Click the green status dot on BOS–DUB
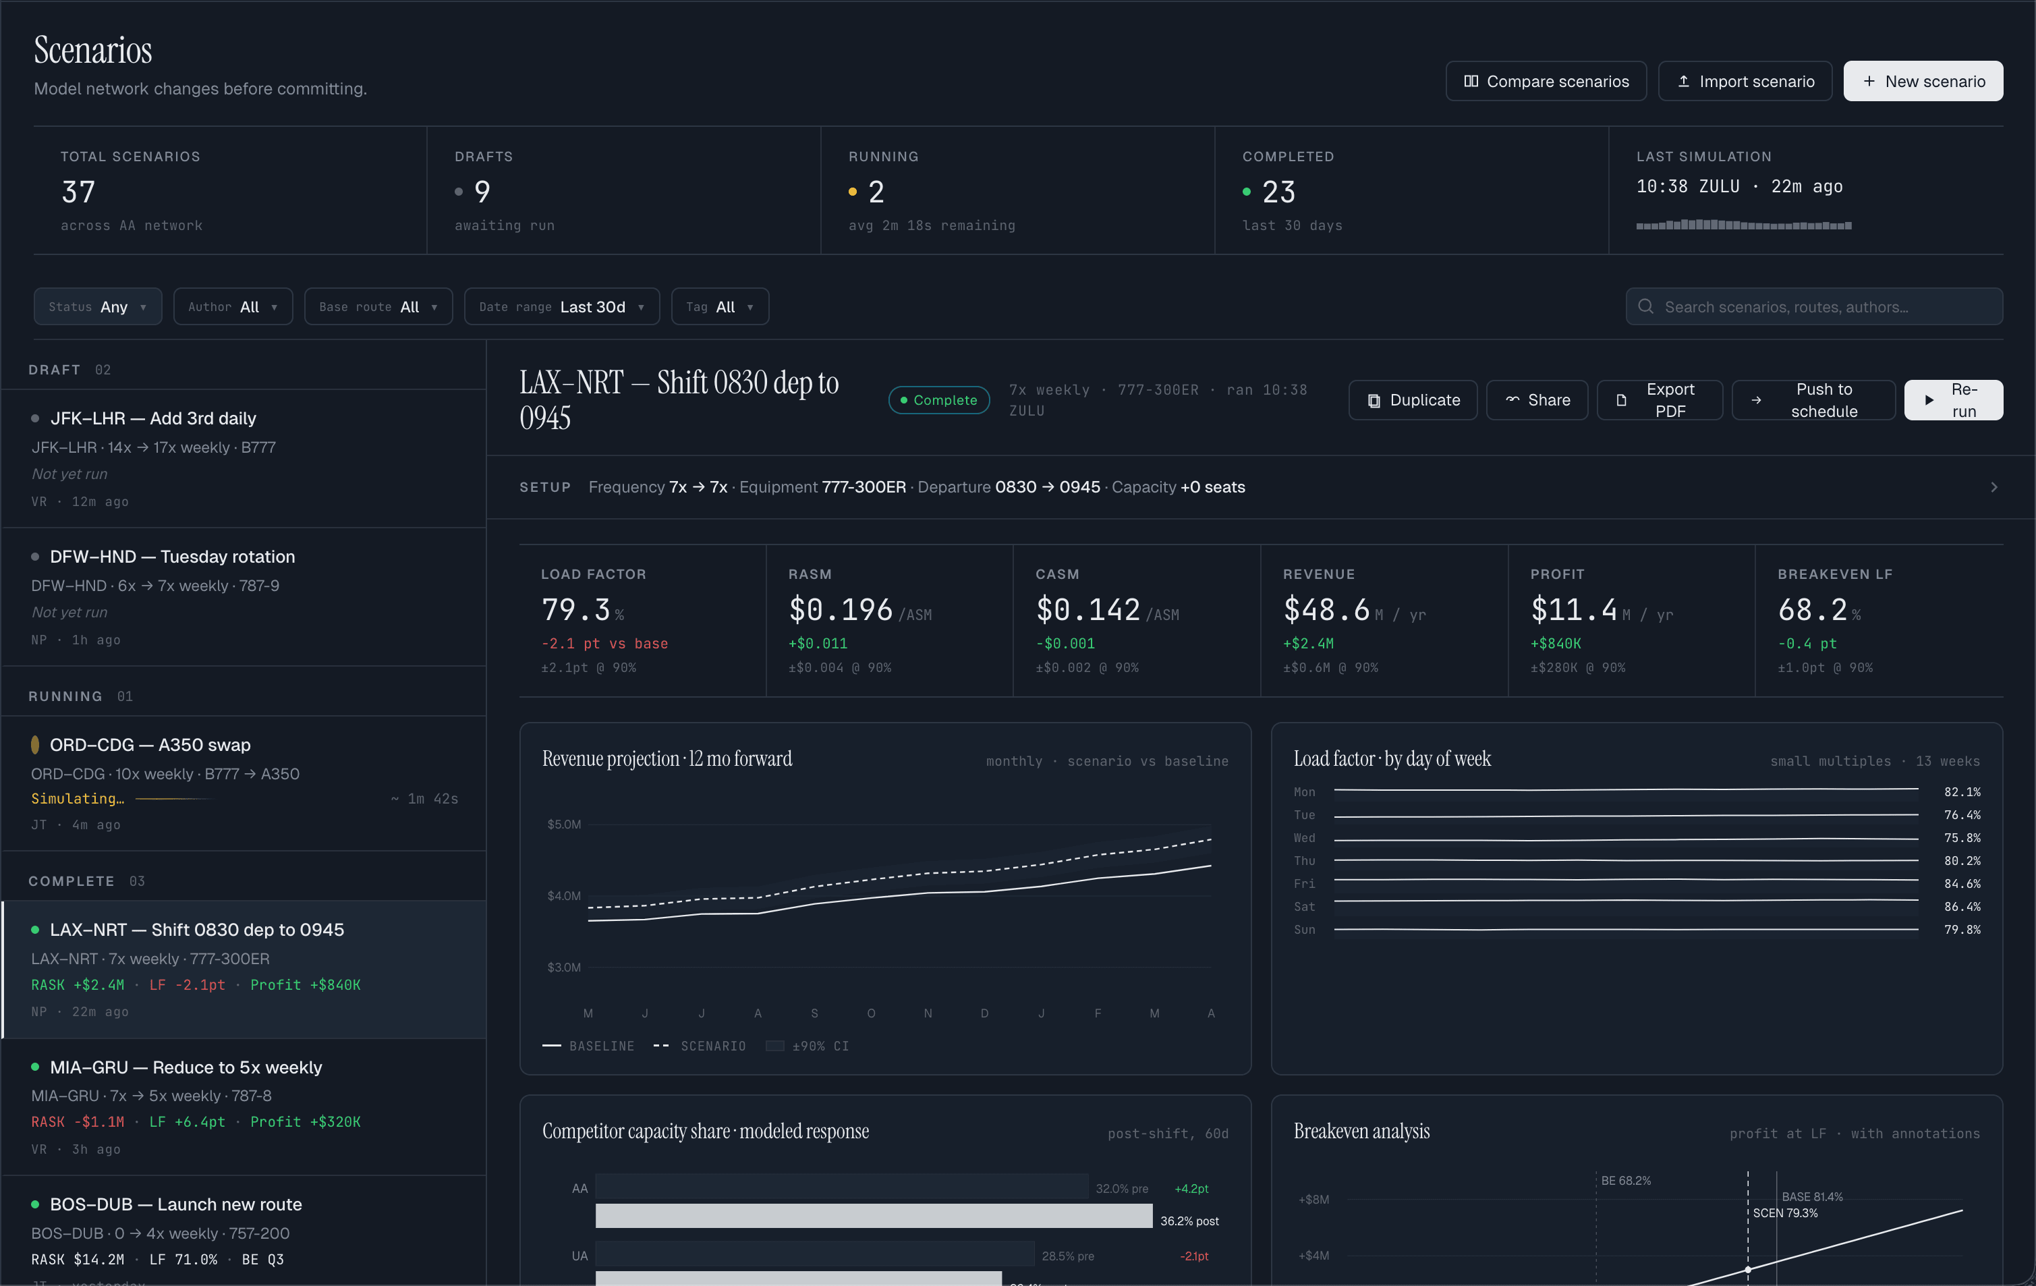The width and height of the screenshot is (2036, 1286). tap(34, 1204)
